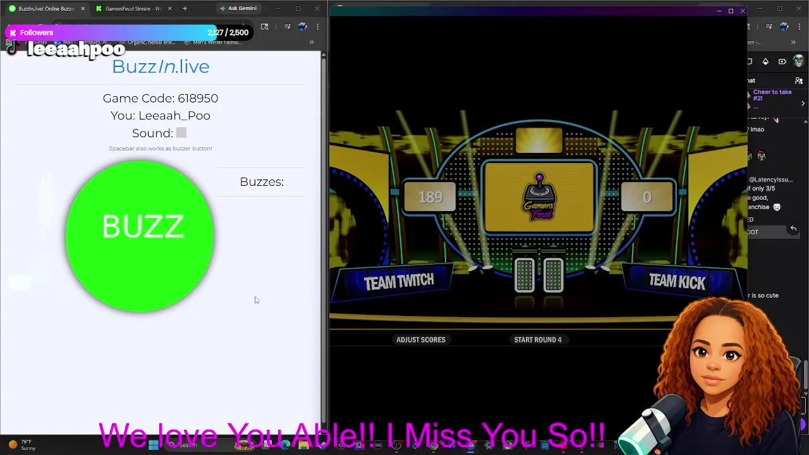This screenshot has width=809, height=455.
Task: Open media controls icon in right Chrome window
Action: pyautogui.click(x=769, y=27)
